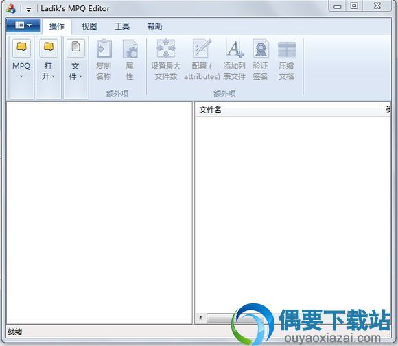The width and height of the screenshot is (398, 346).
Task: Select the 复制名称 copy name icon
Action: click(x=104, y=48)
